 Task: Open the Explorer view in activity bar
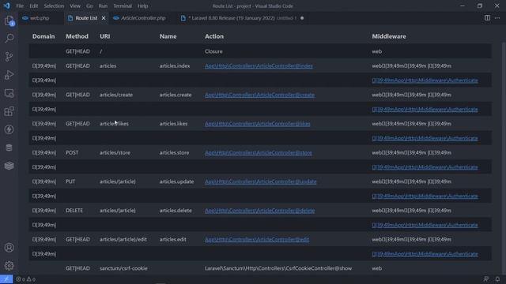[9, 21]
